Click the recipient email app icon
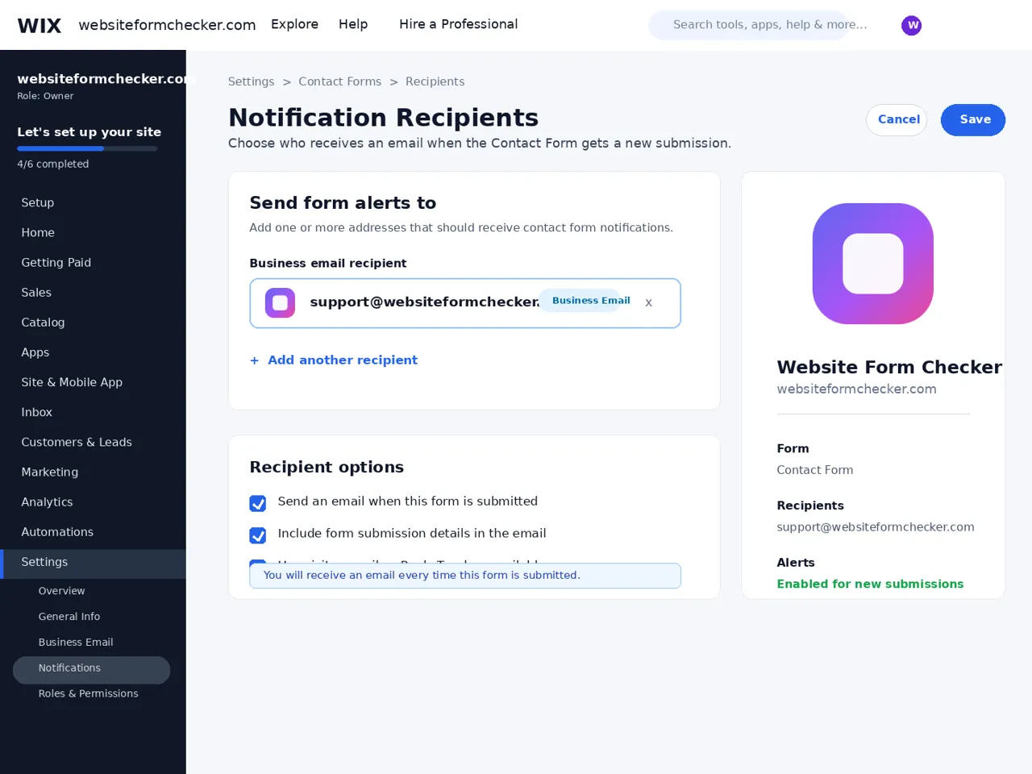Screen dimensions: 1032x774 tap(280, 303)
